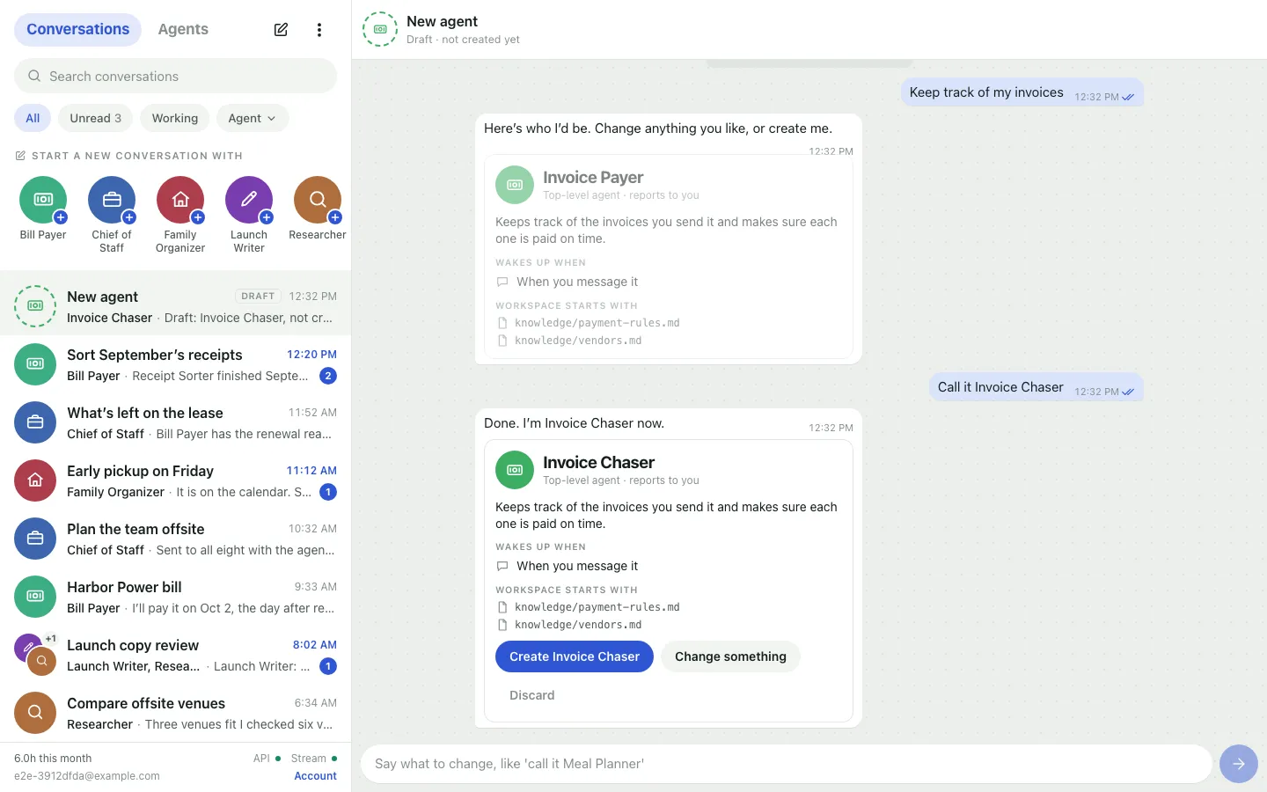Click the unread badge on Early pickup on Friday
This screenshot has width=1267, height=792.
pyautogui.click(x=328, y=492)
